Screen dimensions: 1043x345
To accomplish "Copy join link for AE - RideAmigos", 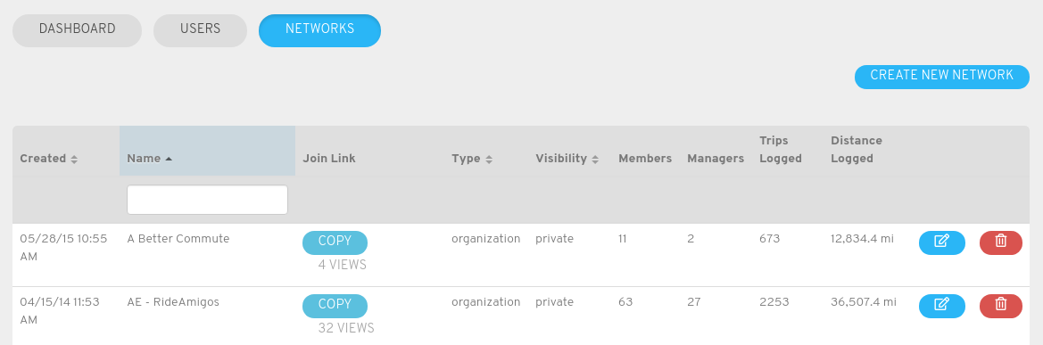I will click(x=335, y=306).
